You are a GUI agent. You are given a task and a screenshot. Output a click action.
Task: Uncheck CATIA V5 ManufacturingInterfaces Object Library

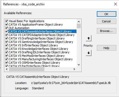click(x=6, y=59)
